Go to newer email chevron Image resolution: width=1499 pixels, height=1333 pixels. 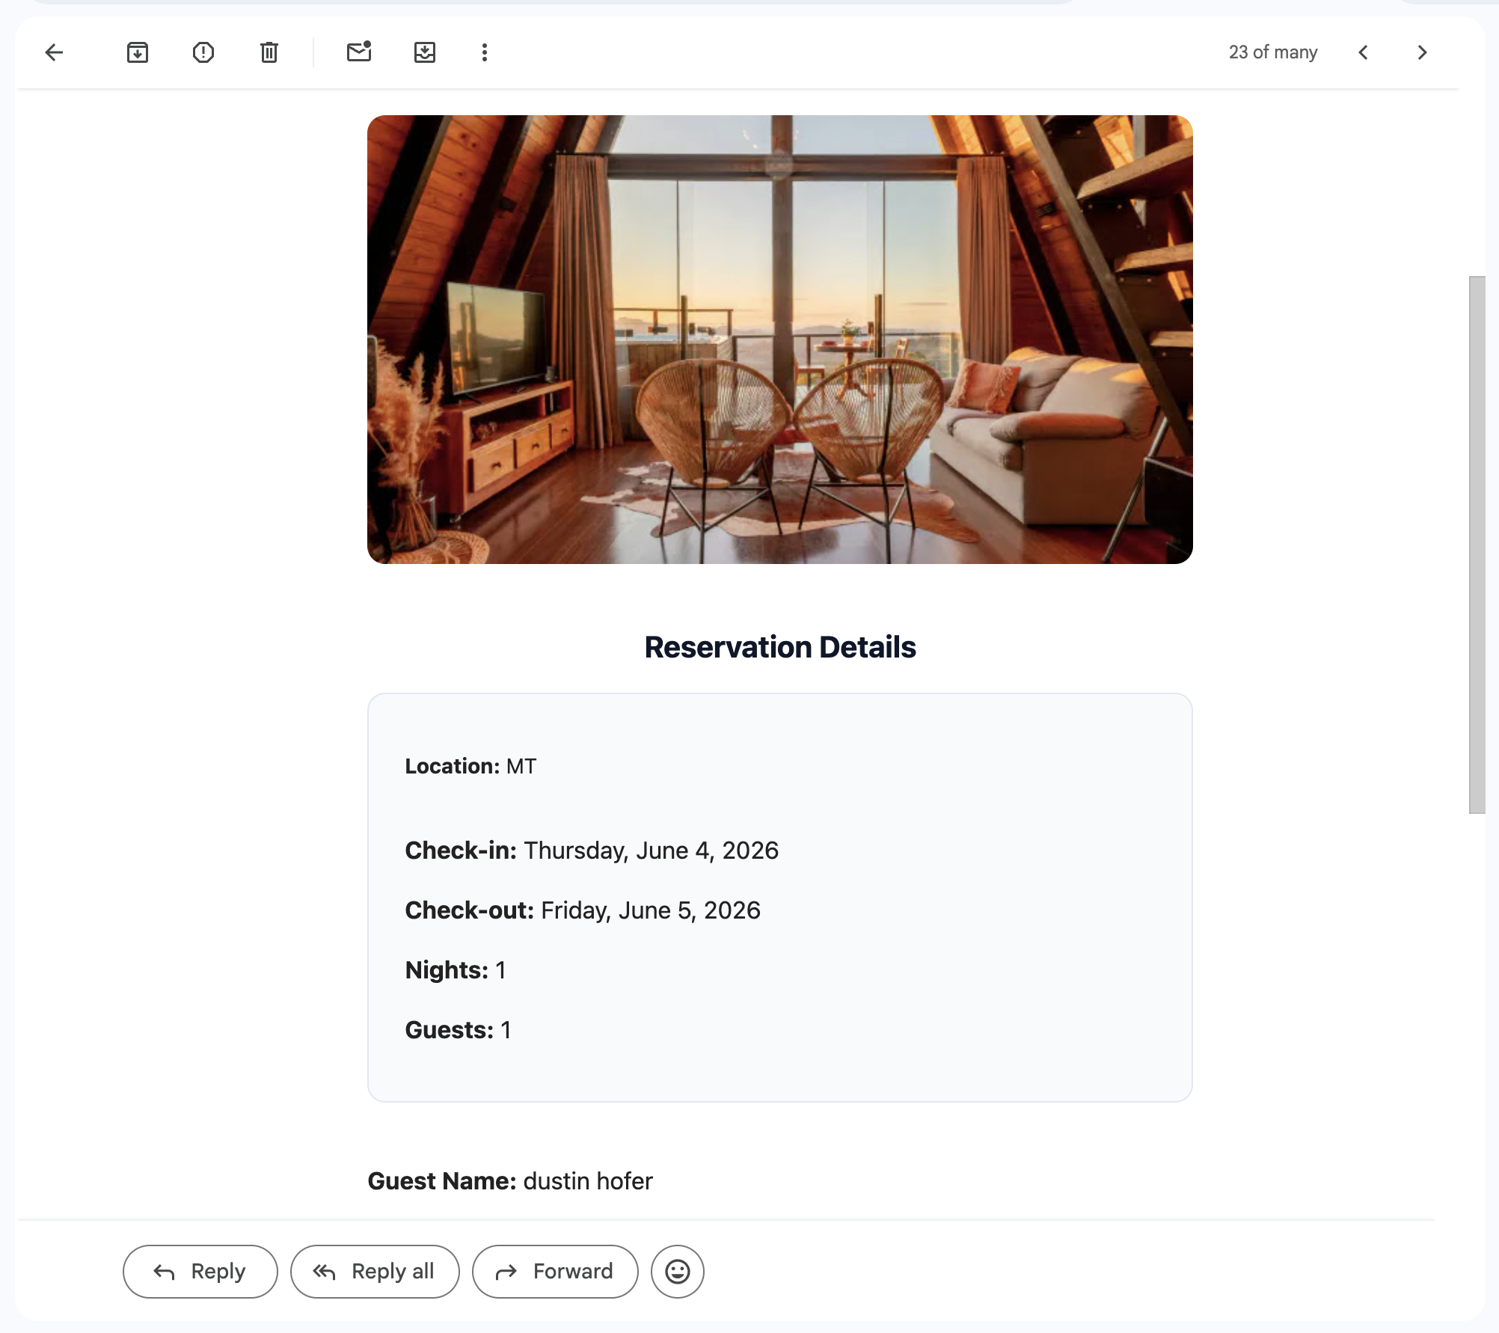(x=1363, y=52)
